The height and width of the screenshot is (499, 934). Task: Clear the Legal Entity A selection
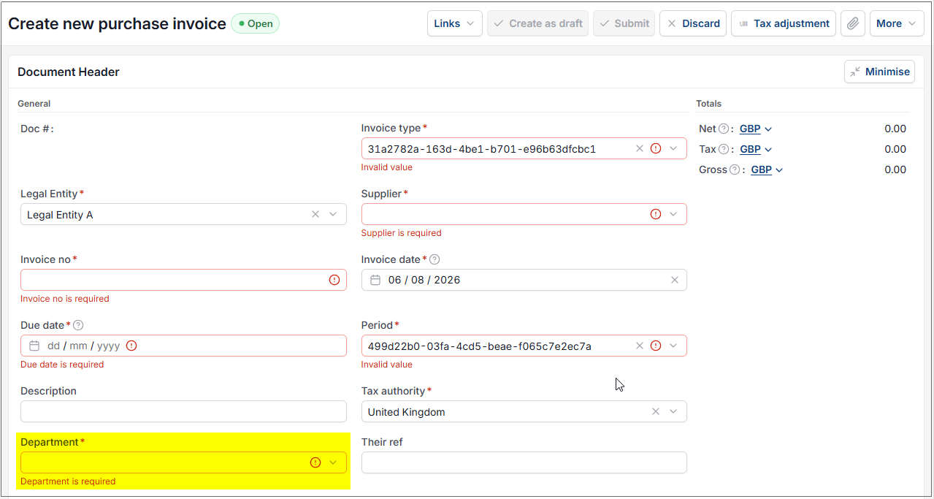tap(315, 214)
